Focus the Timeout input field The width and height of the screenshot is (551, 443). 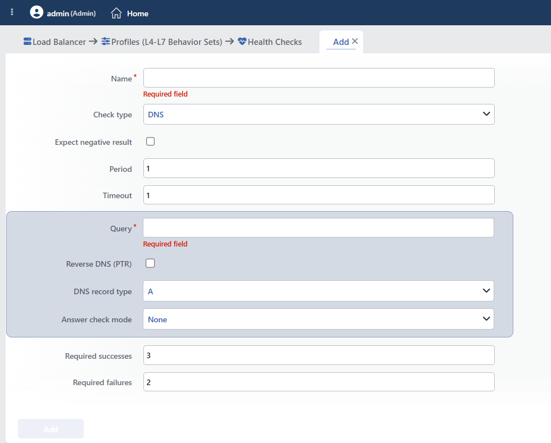(319, 195)
